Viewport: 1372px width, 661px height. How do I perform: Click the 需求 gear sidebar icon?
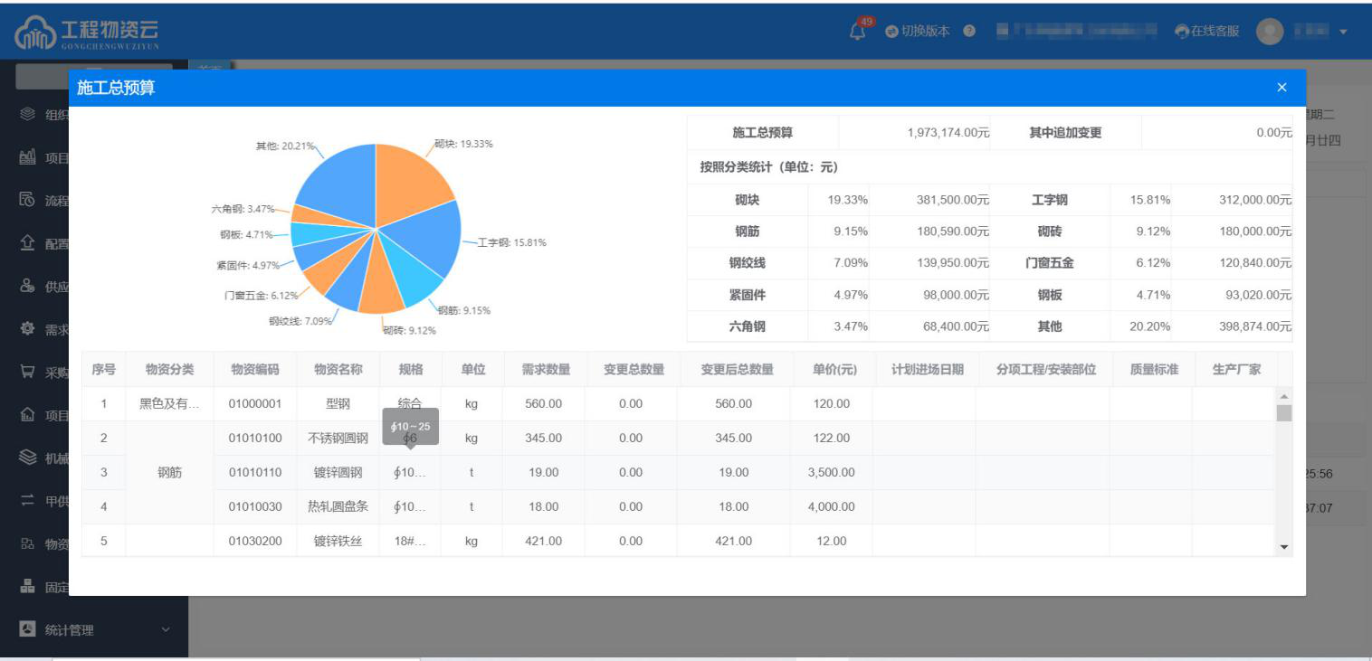(x=27, y=329)
